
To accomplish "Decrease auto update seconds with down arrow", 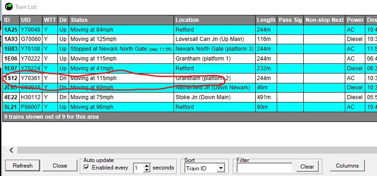I will (147, 170).
